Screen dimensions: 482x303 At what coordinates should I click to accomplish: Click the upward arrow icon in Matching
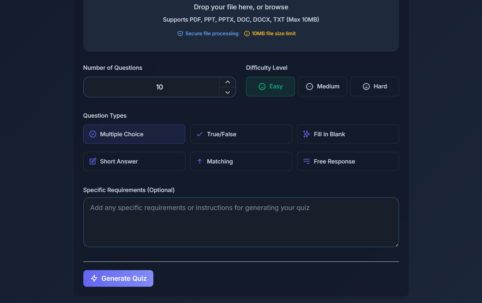point(200,161)
